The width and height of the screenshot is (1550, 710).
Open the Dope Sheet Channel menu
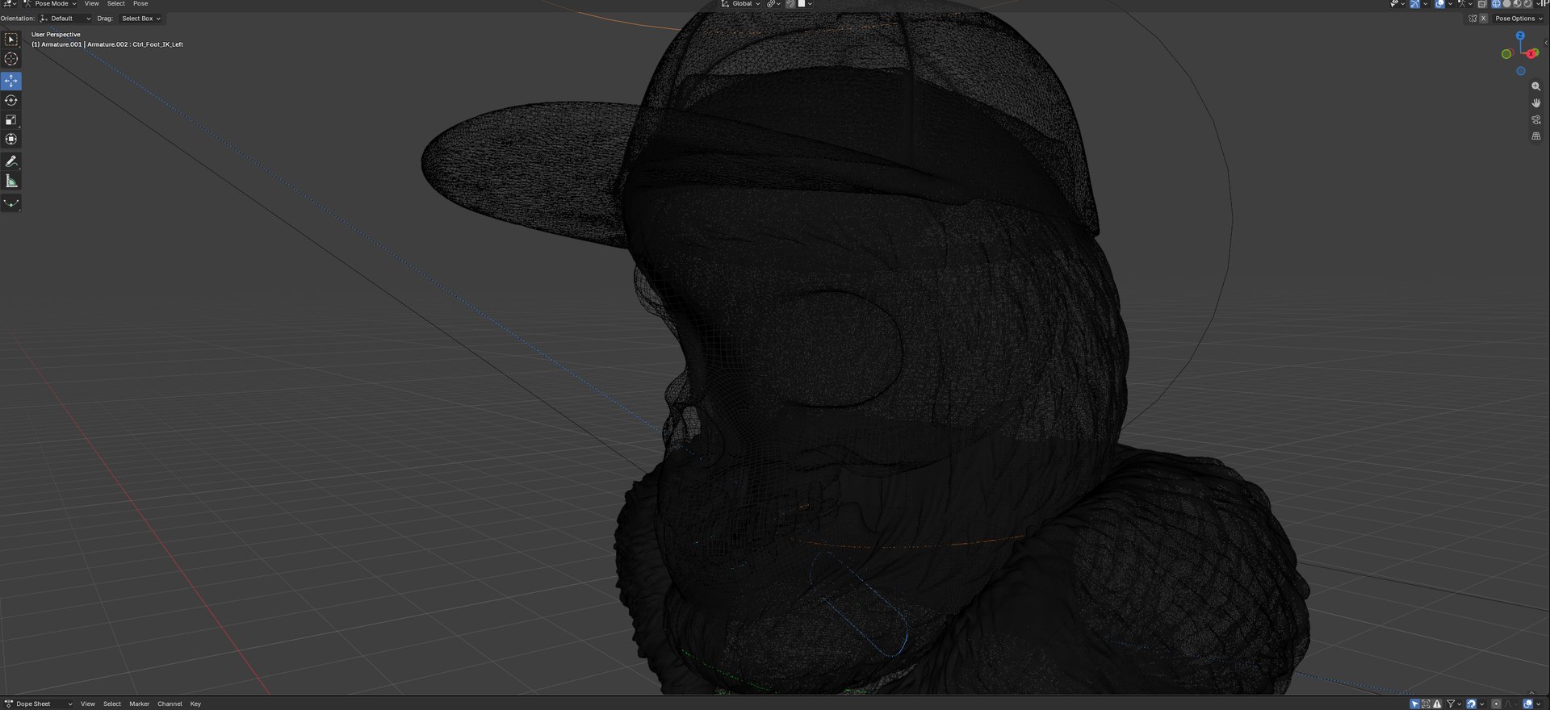coord(170,704)
